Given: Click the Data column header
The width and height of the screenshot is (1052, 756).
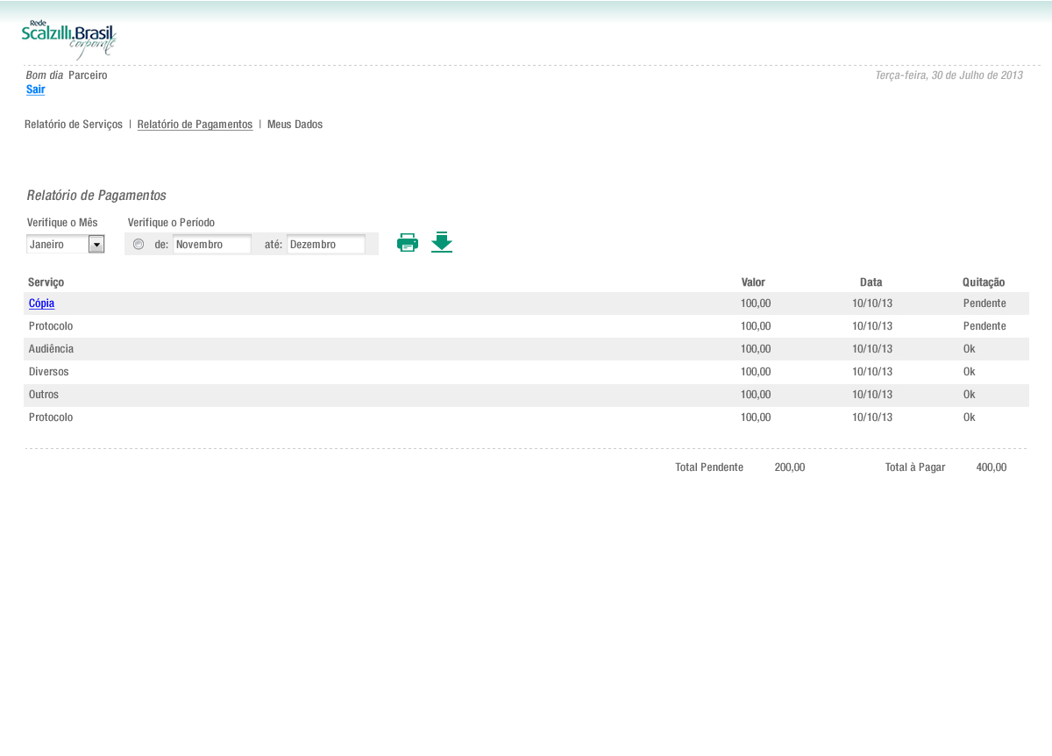Looking at the screenshot, I should (x=871, y=282).
